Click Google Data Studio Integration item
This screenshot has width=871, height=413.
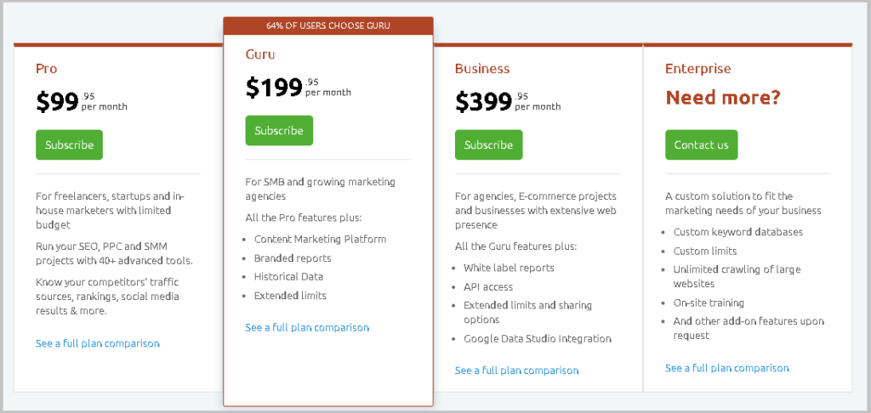coord(538,338)
